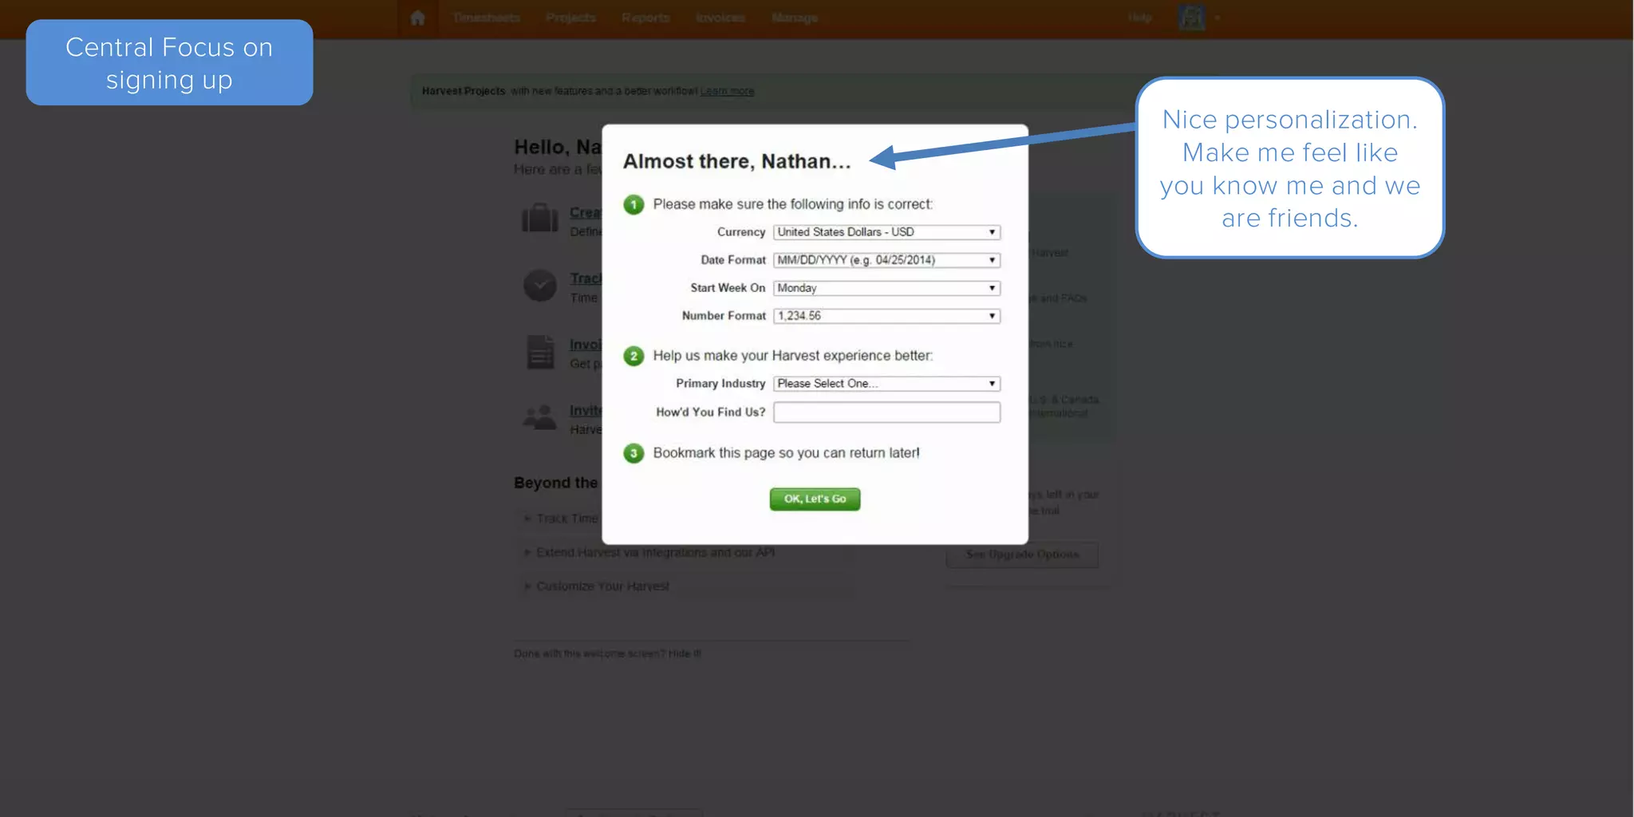Viewport: 1634px width, 817px height.
Task: Expand Customize Your Harvest section
Action: [x=602, y=586]
